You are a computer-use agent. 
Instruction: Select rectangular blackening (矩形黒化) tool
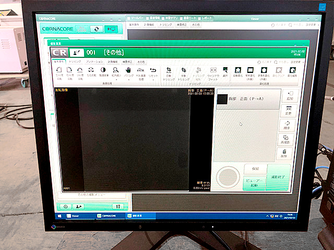coord(250,73)
